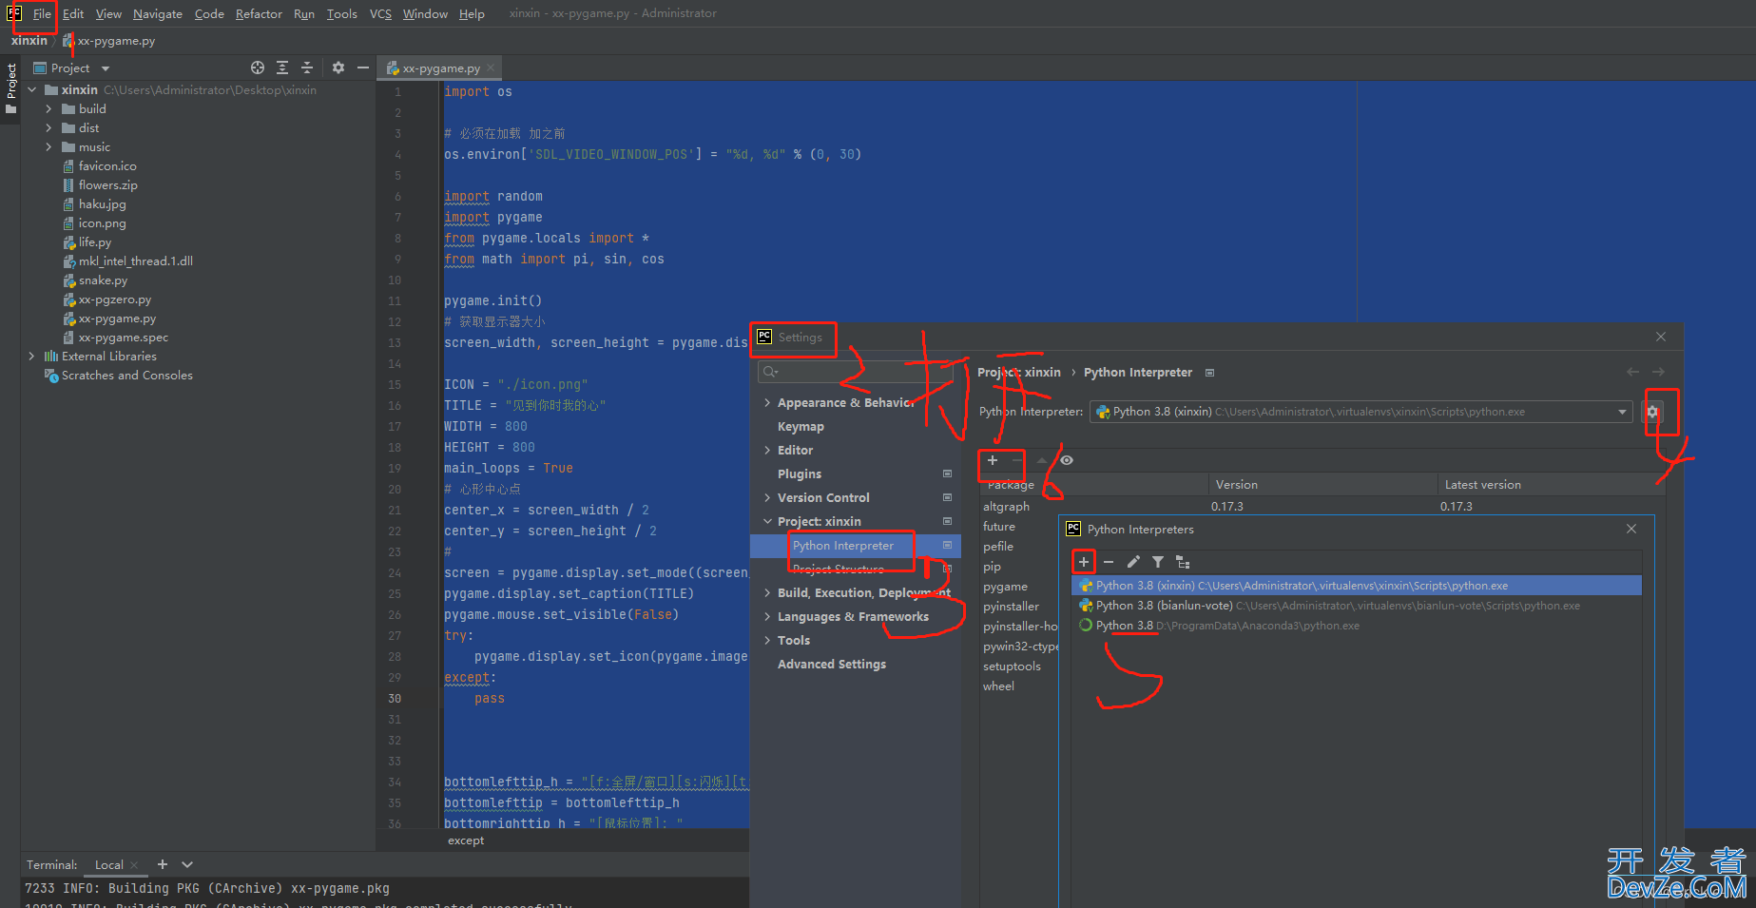Open Advanced Settings entry
The width and height of the screenshot is (1756, 908).
[x=832, y=665]
